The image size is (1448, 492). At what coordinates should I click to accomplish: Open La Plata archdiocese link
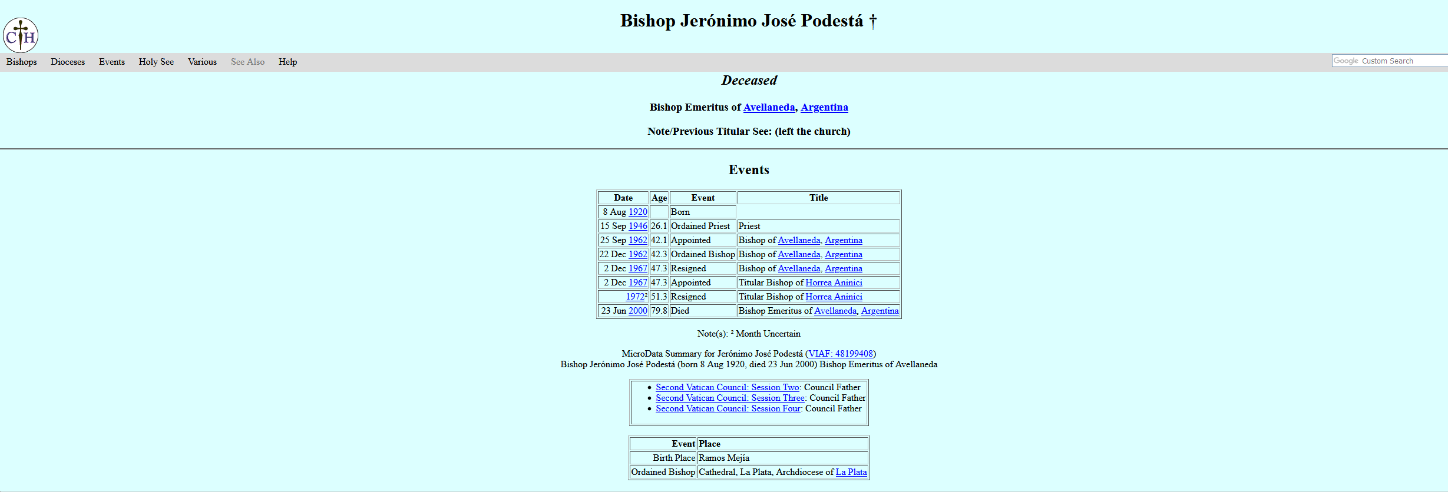(851, 472)
